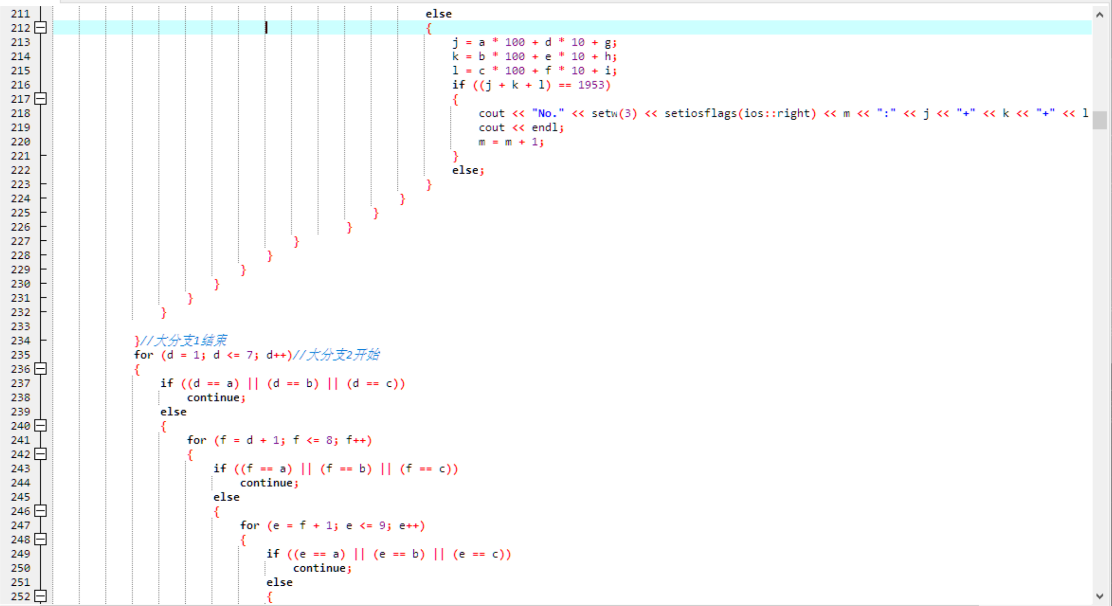Place cursor on the 1953 value

click(x=591, y=85)
